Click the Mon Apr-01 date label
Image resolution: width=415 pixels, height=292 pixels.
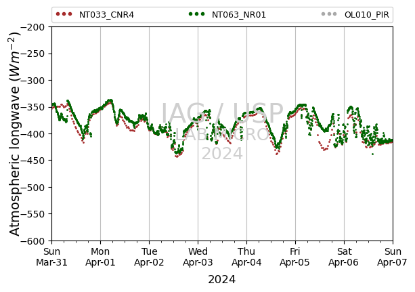click(x=100, y=257)
